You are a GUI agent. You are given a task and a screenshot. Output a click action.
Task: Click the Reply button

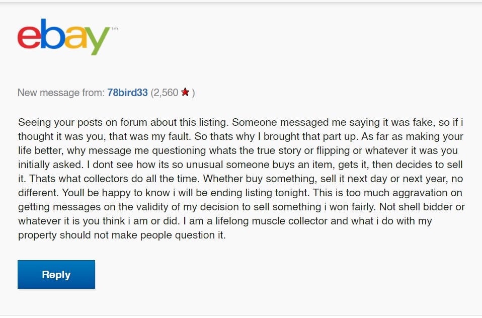coord(56,274)
